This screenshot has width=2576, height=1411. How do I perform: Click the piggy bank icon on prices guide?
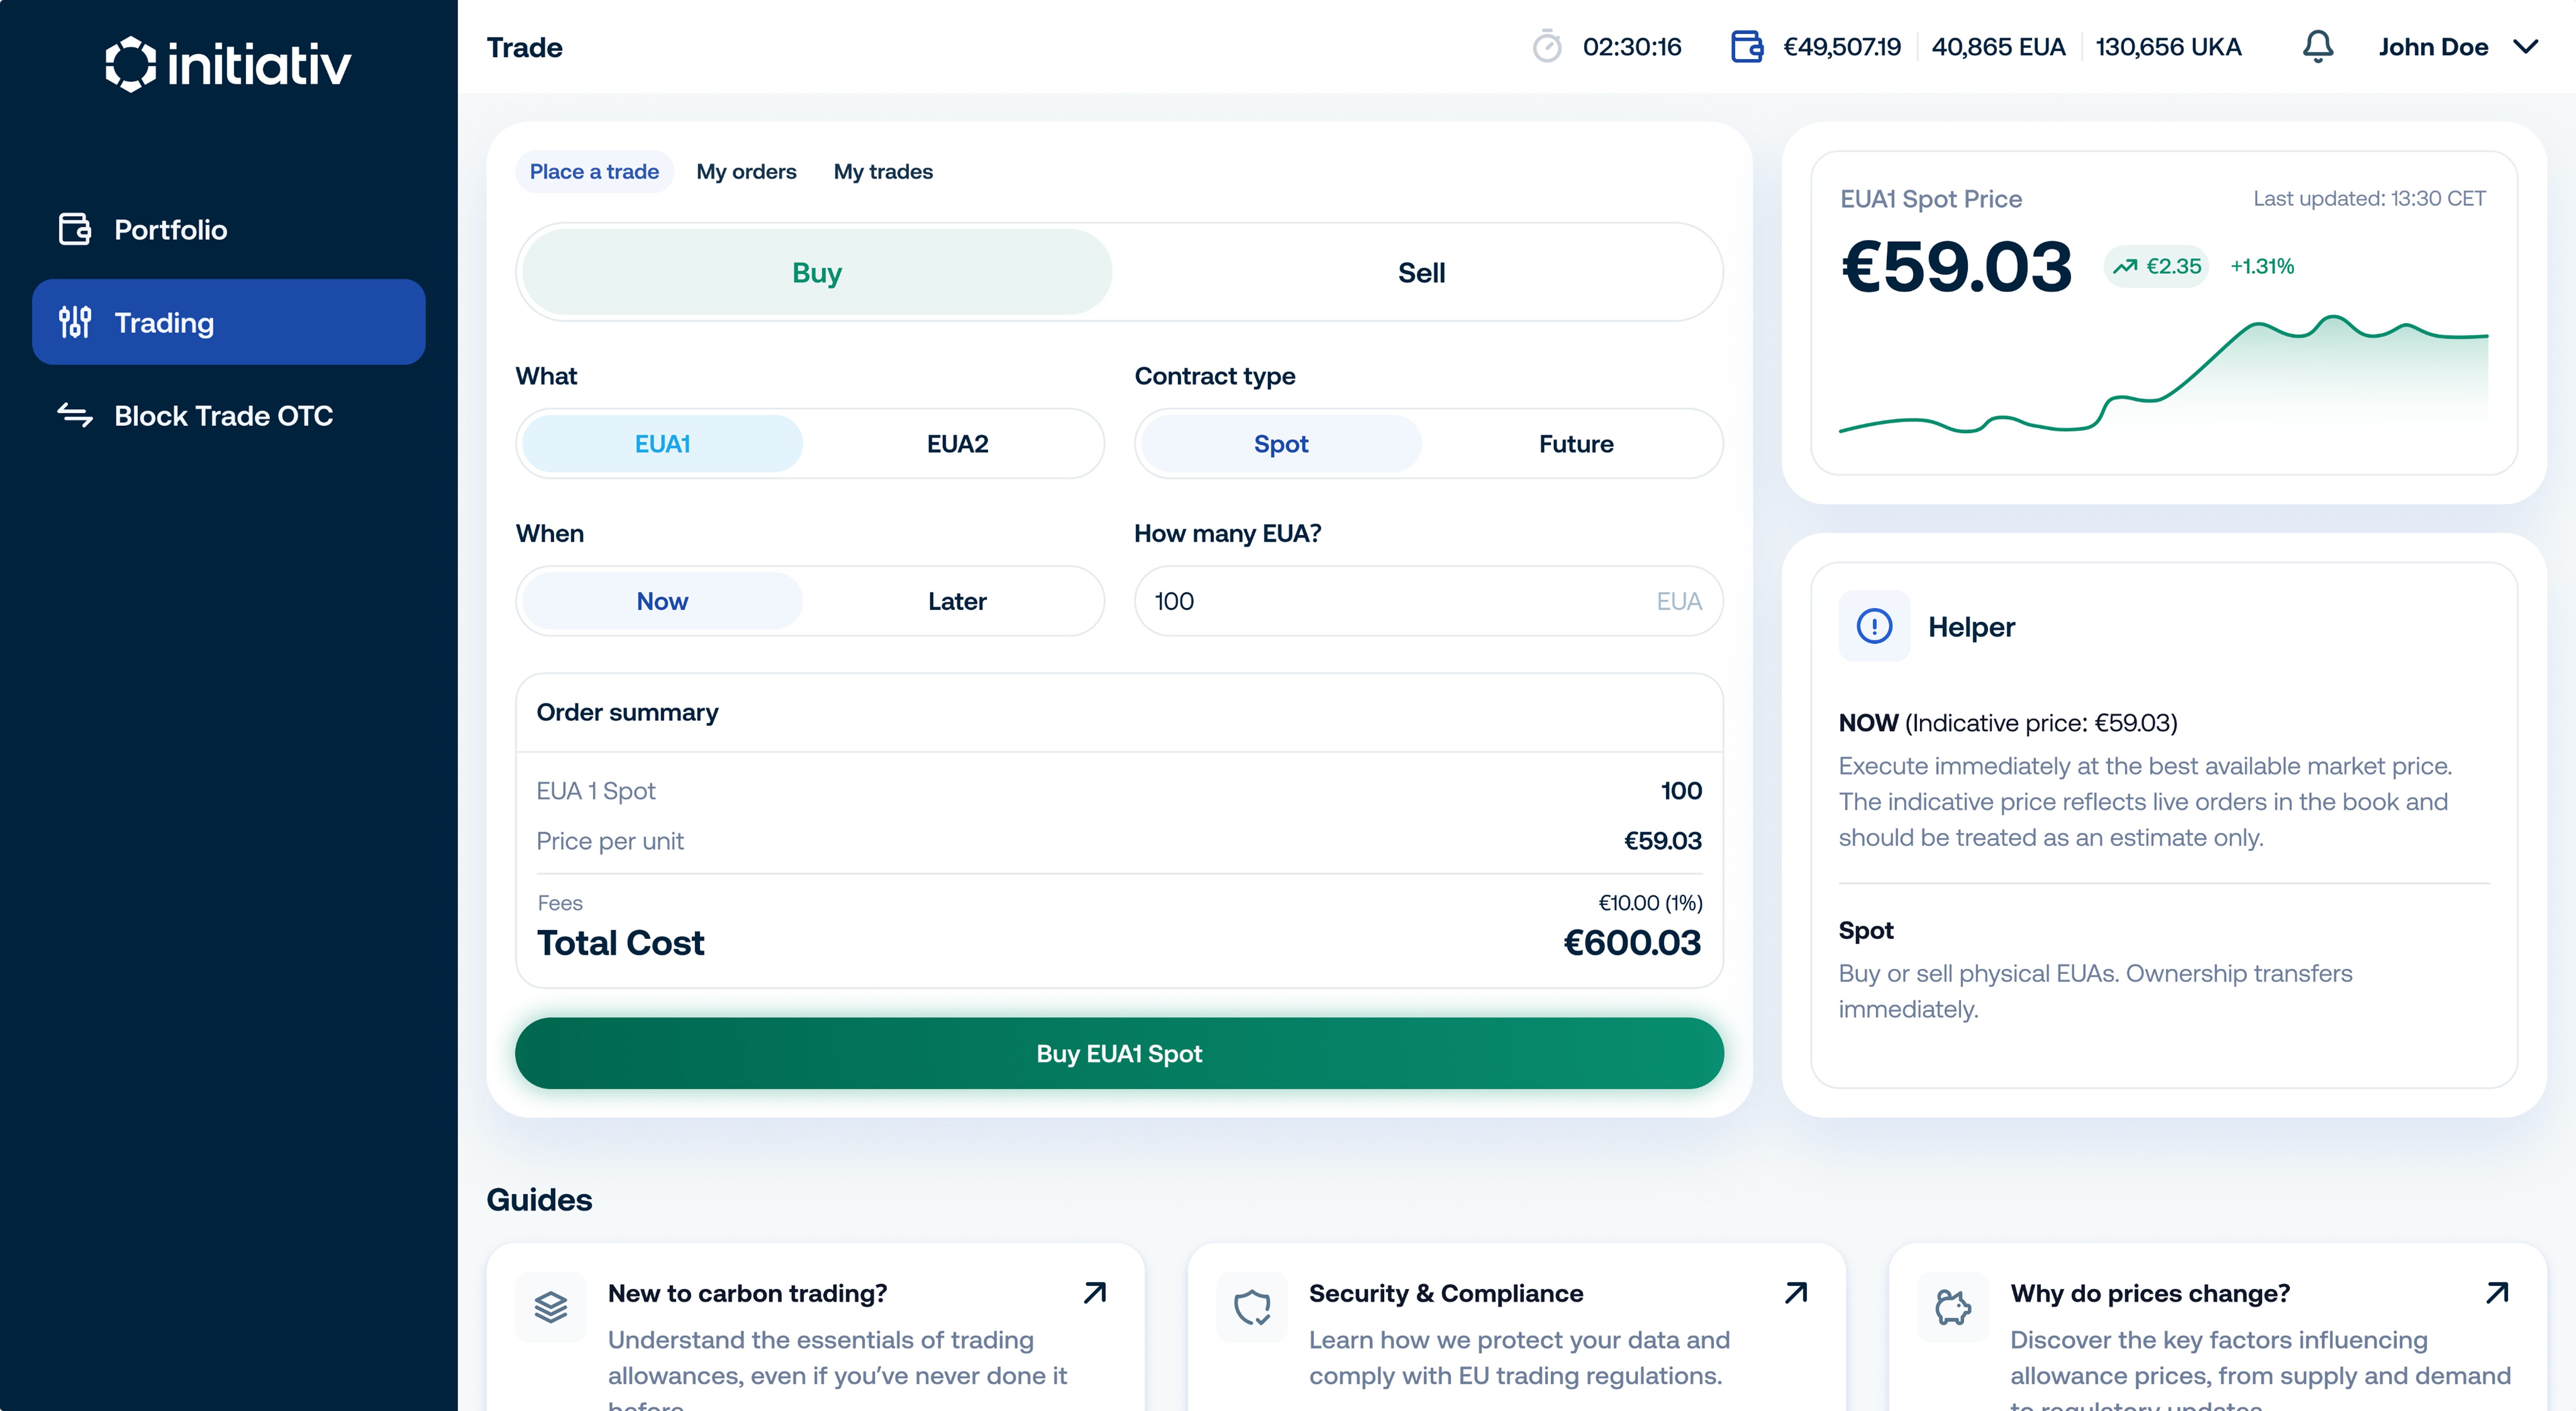[x=1953, y=1307]
